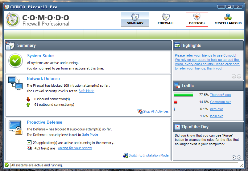Click the 77.5% traffic value
Screen dimensions: 248x171
click(x=204, y=95)
